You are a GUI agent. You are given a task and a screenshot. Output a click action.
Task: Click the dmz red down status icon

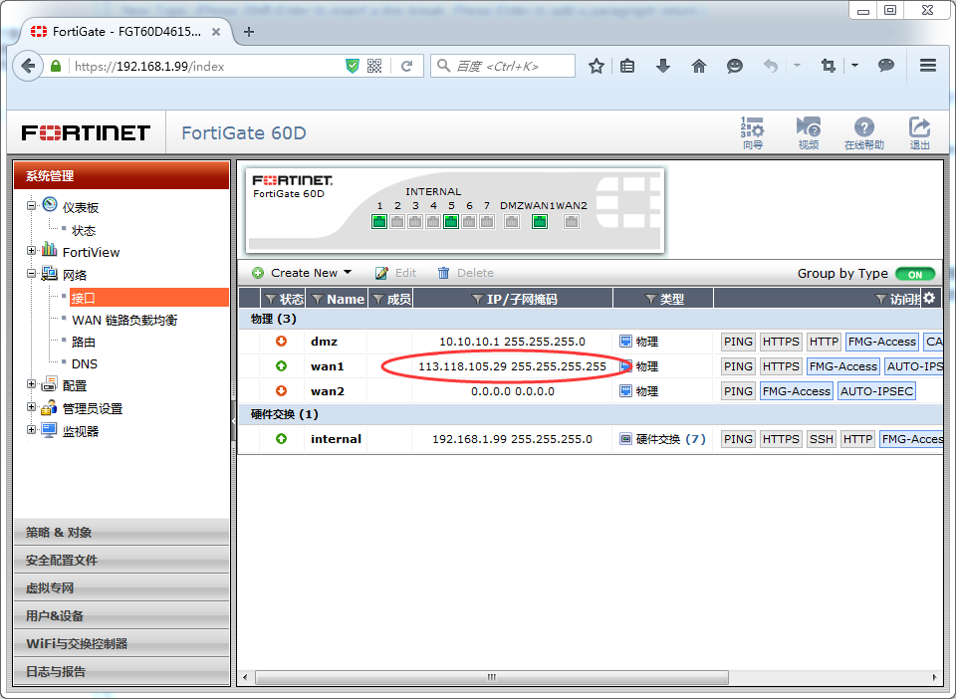(281, 341)
